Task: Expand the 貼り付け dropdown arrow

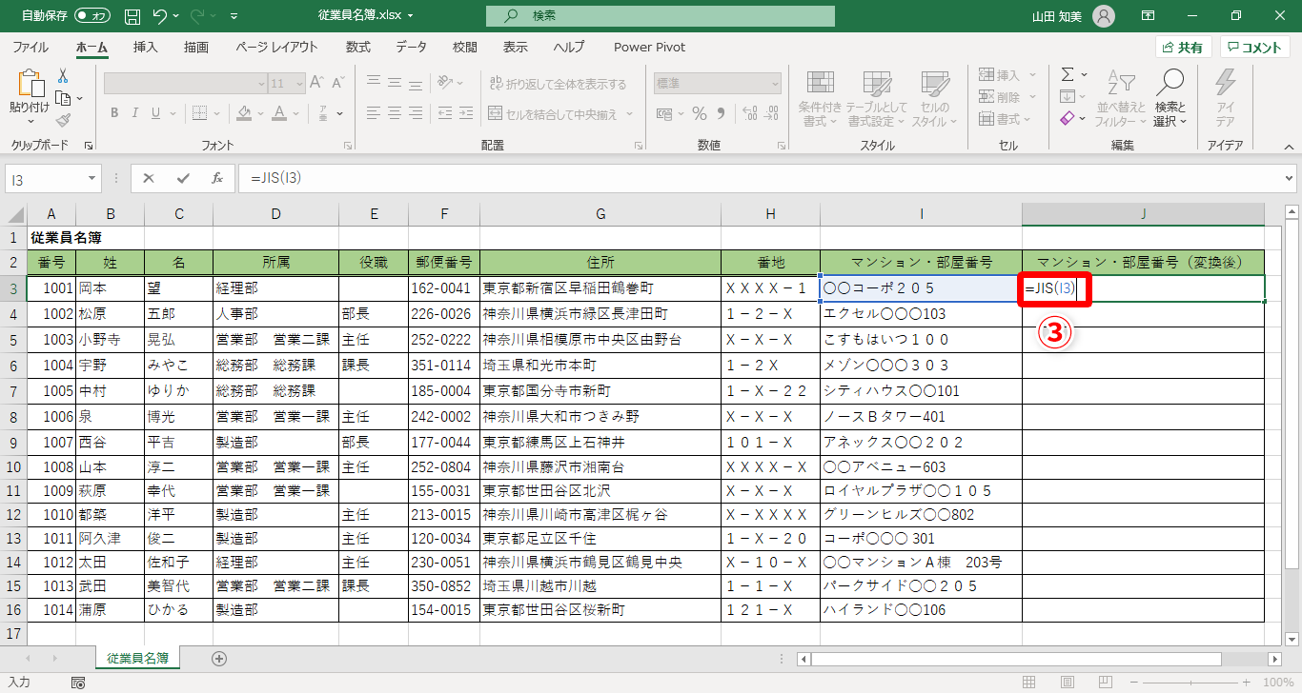Action: pos(31,122)
